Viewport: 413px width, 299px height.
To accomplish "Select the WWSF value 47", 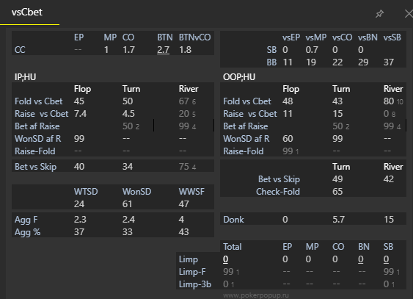I will (183, 204).
